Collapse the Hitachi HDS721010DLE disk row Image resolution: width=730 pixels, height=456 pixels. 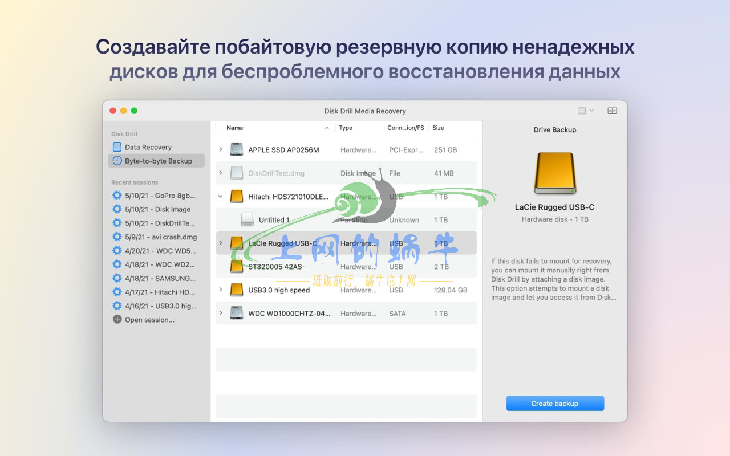point(221,197)
